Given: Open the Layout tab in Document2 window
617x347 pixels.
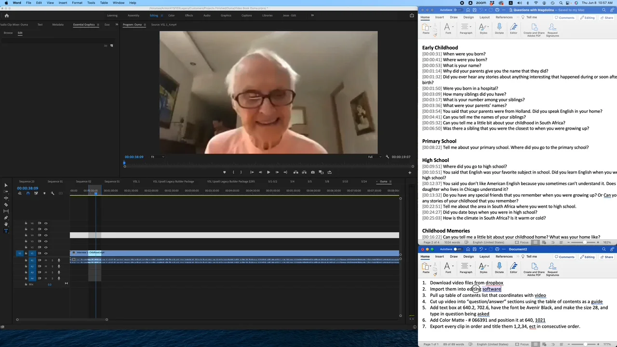Looking at the screenshot, I should (484, 256).
